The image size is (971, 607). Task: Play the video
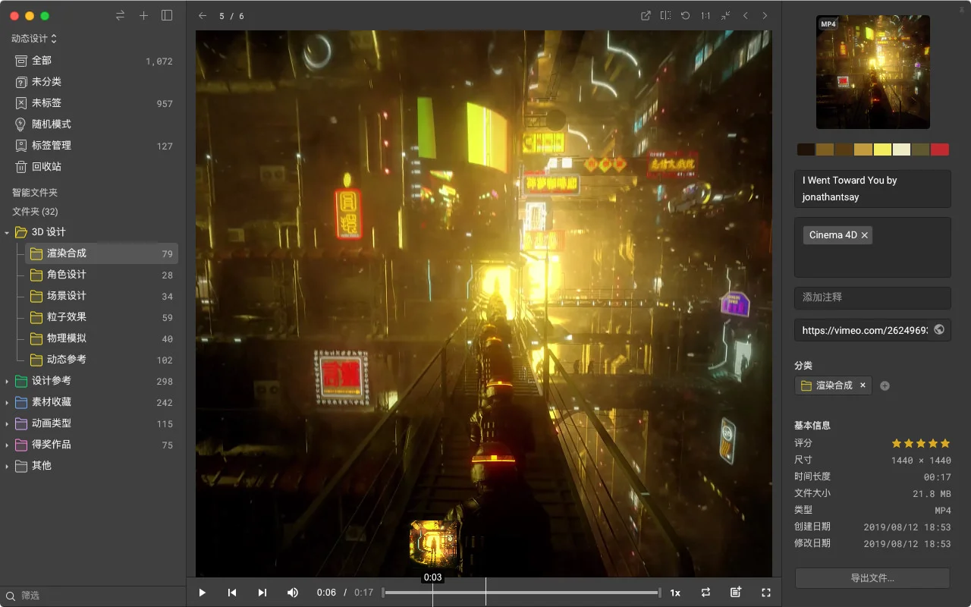tap(203, 593)
